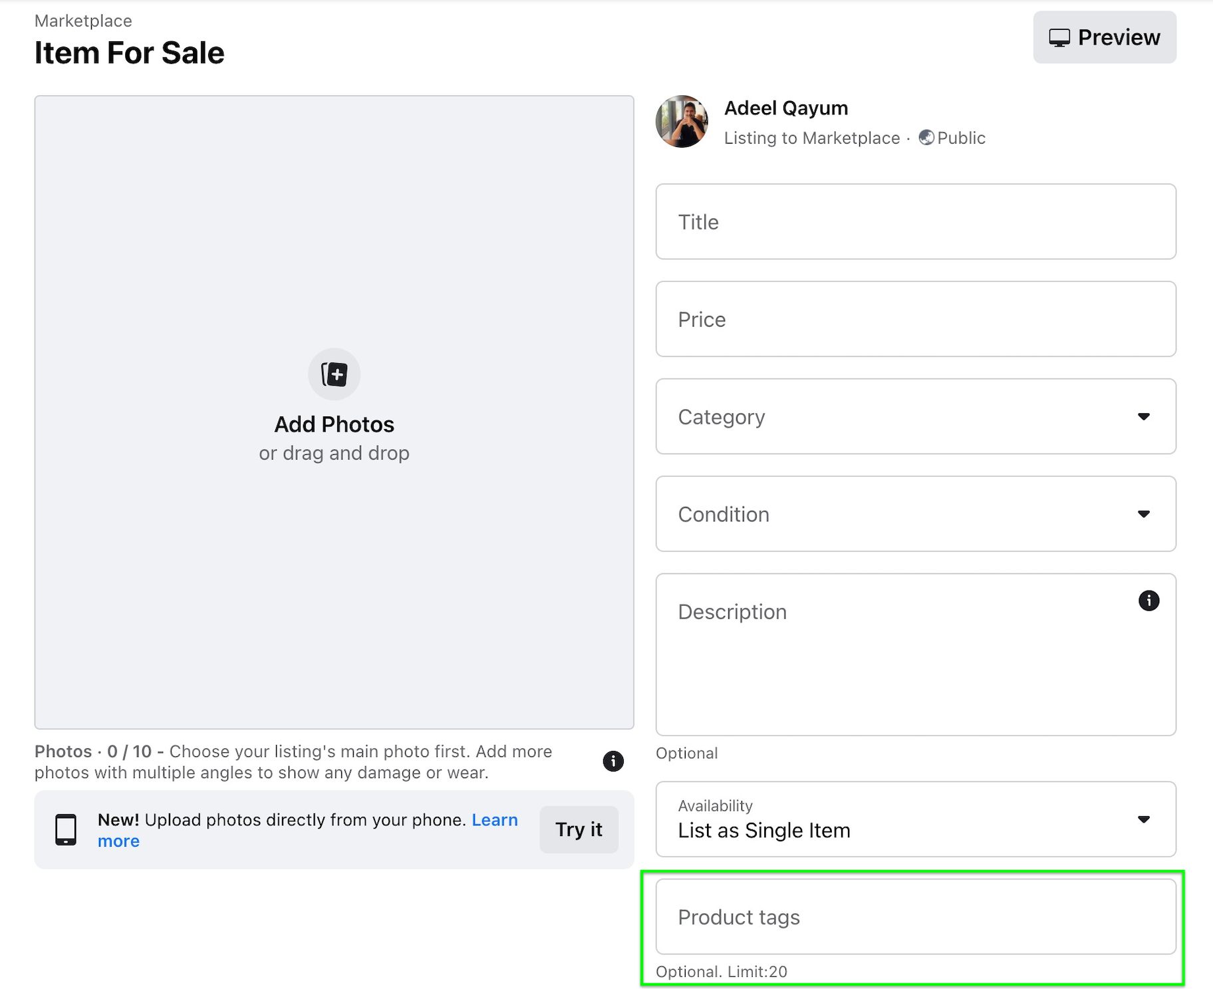Click the Adeel Qayum name link
1213x989 pixels.
785,108
